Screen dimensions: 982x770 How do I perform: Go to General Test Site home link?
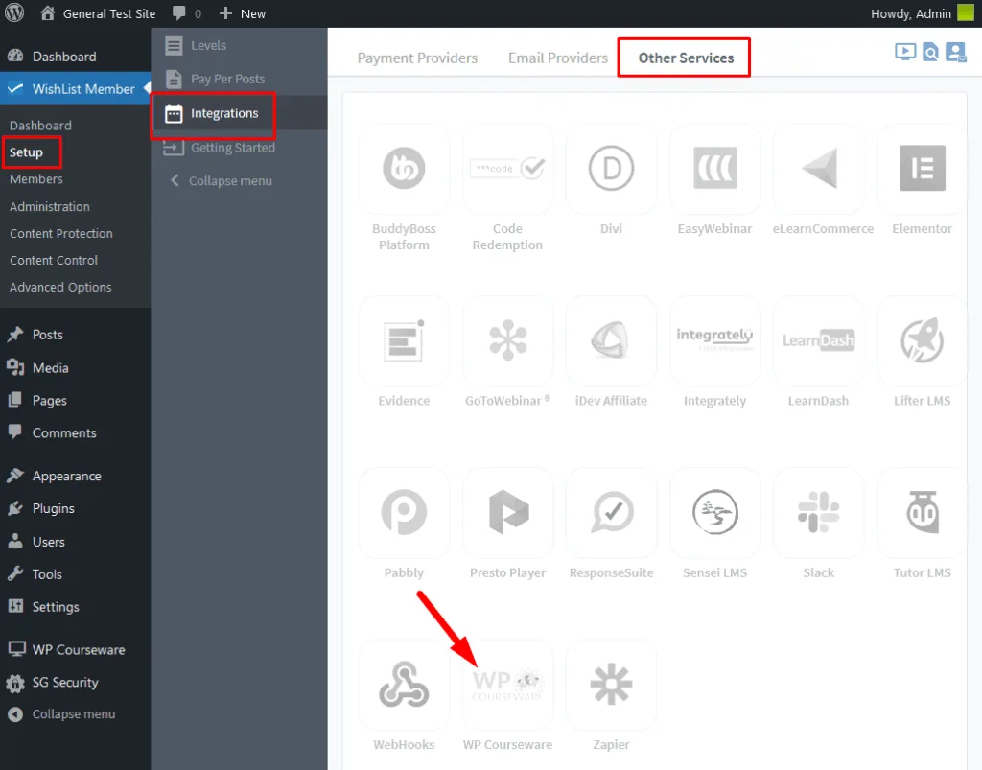(98, 13)
